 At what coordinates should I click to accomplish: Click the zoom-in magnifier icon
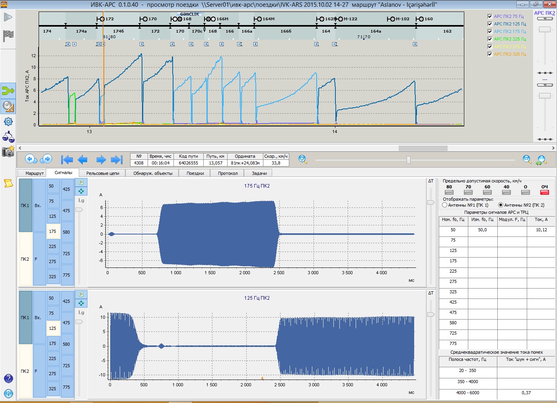pos(302,159)
